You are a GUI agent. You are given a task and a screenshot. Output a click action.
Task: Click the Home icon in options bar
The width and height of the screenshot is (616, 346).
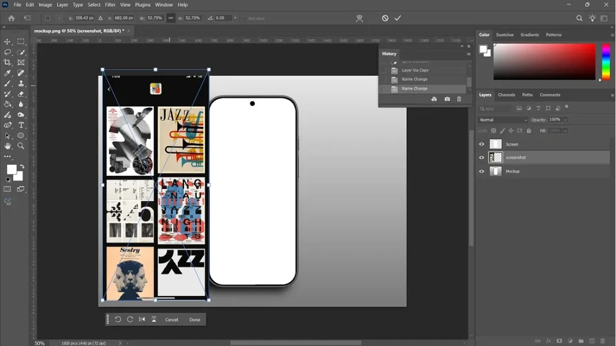[x=11, y=18]
